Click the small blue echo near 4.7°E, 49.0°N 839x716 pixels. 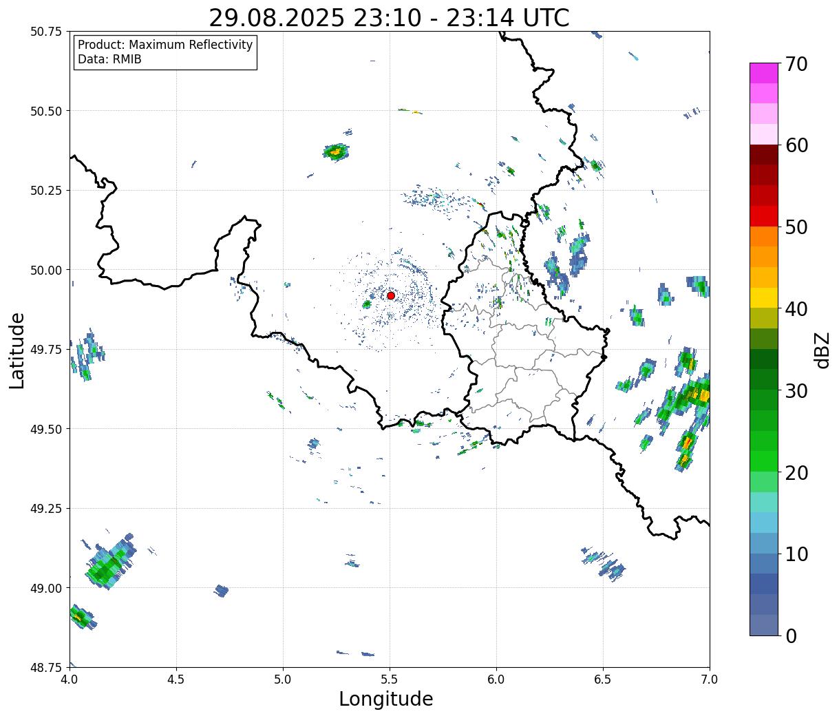[221, 591]
